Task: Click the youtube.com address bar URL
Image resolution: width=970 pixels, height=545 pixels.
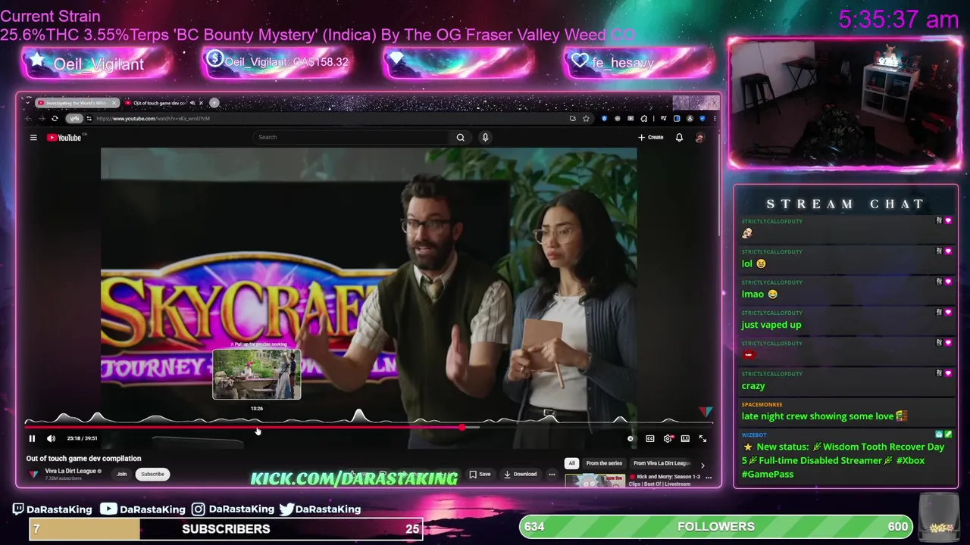Action: tap(153, 118)
